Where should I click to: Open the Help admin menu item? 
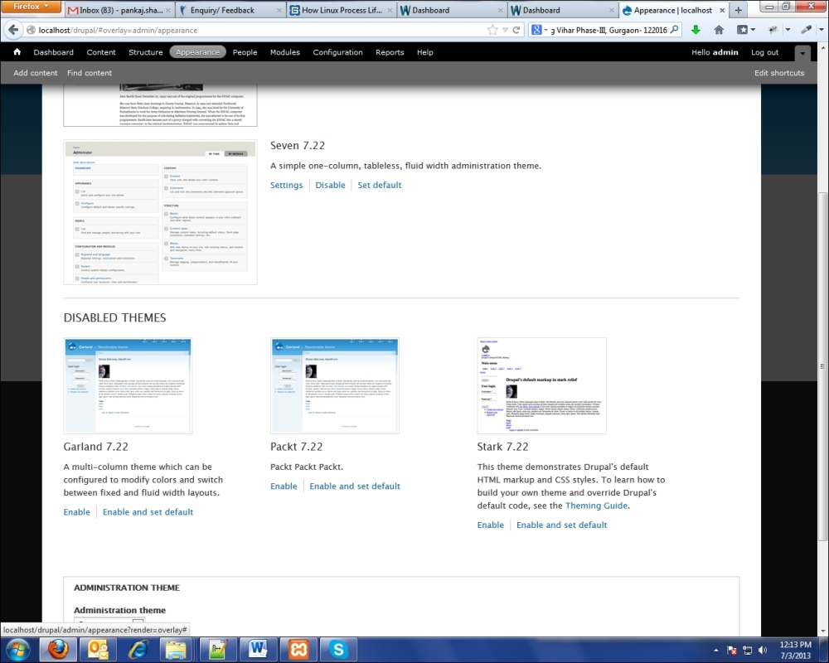click(425, 52)
